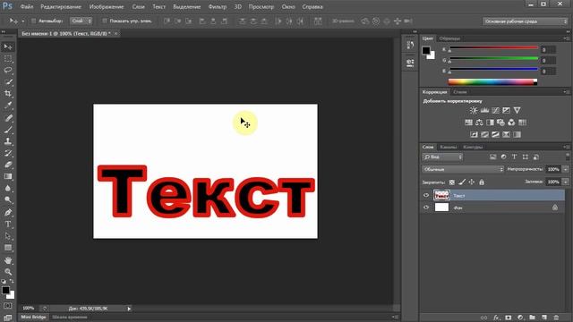This screenshot has height=322, width=573.
Task: Open the Файл menu
Action: (x=27, y=6)
